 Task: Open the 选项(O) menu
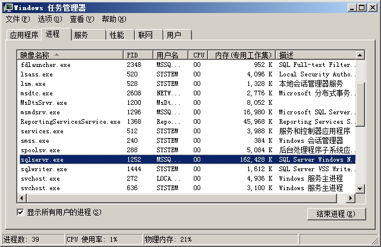coord(50,19)
